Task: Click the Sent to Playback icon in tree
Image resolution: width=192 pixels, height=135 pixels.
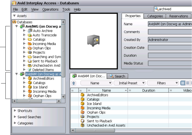Action: (x=30, y=61)
